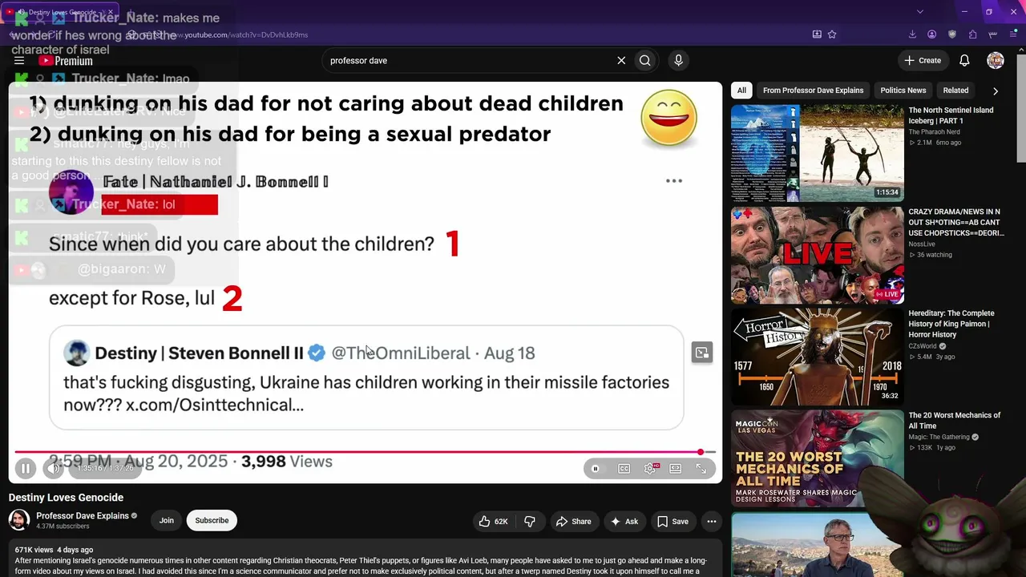This screenshot has width=1026, height=577.
Task: Open 'Hereditary: The Complete History' video title
Action: point(951,324)
